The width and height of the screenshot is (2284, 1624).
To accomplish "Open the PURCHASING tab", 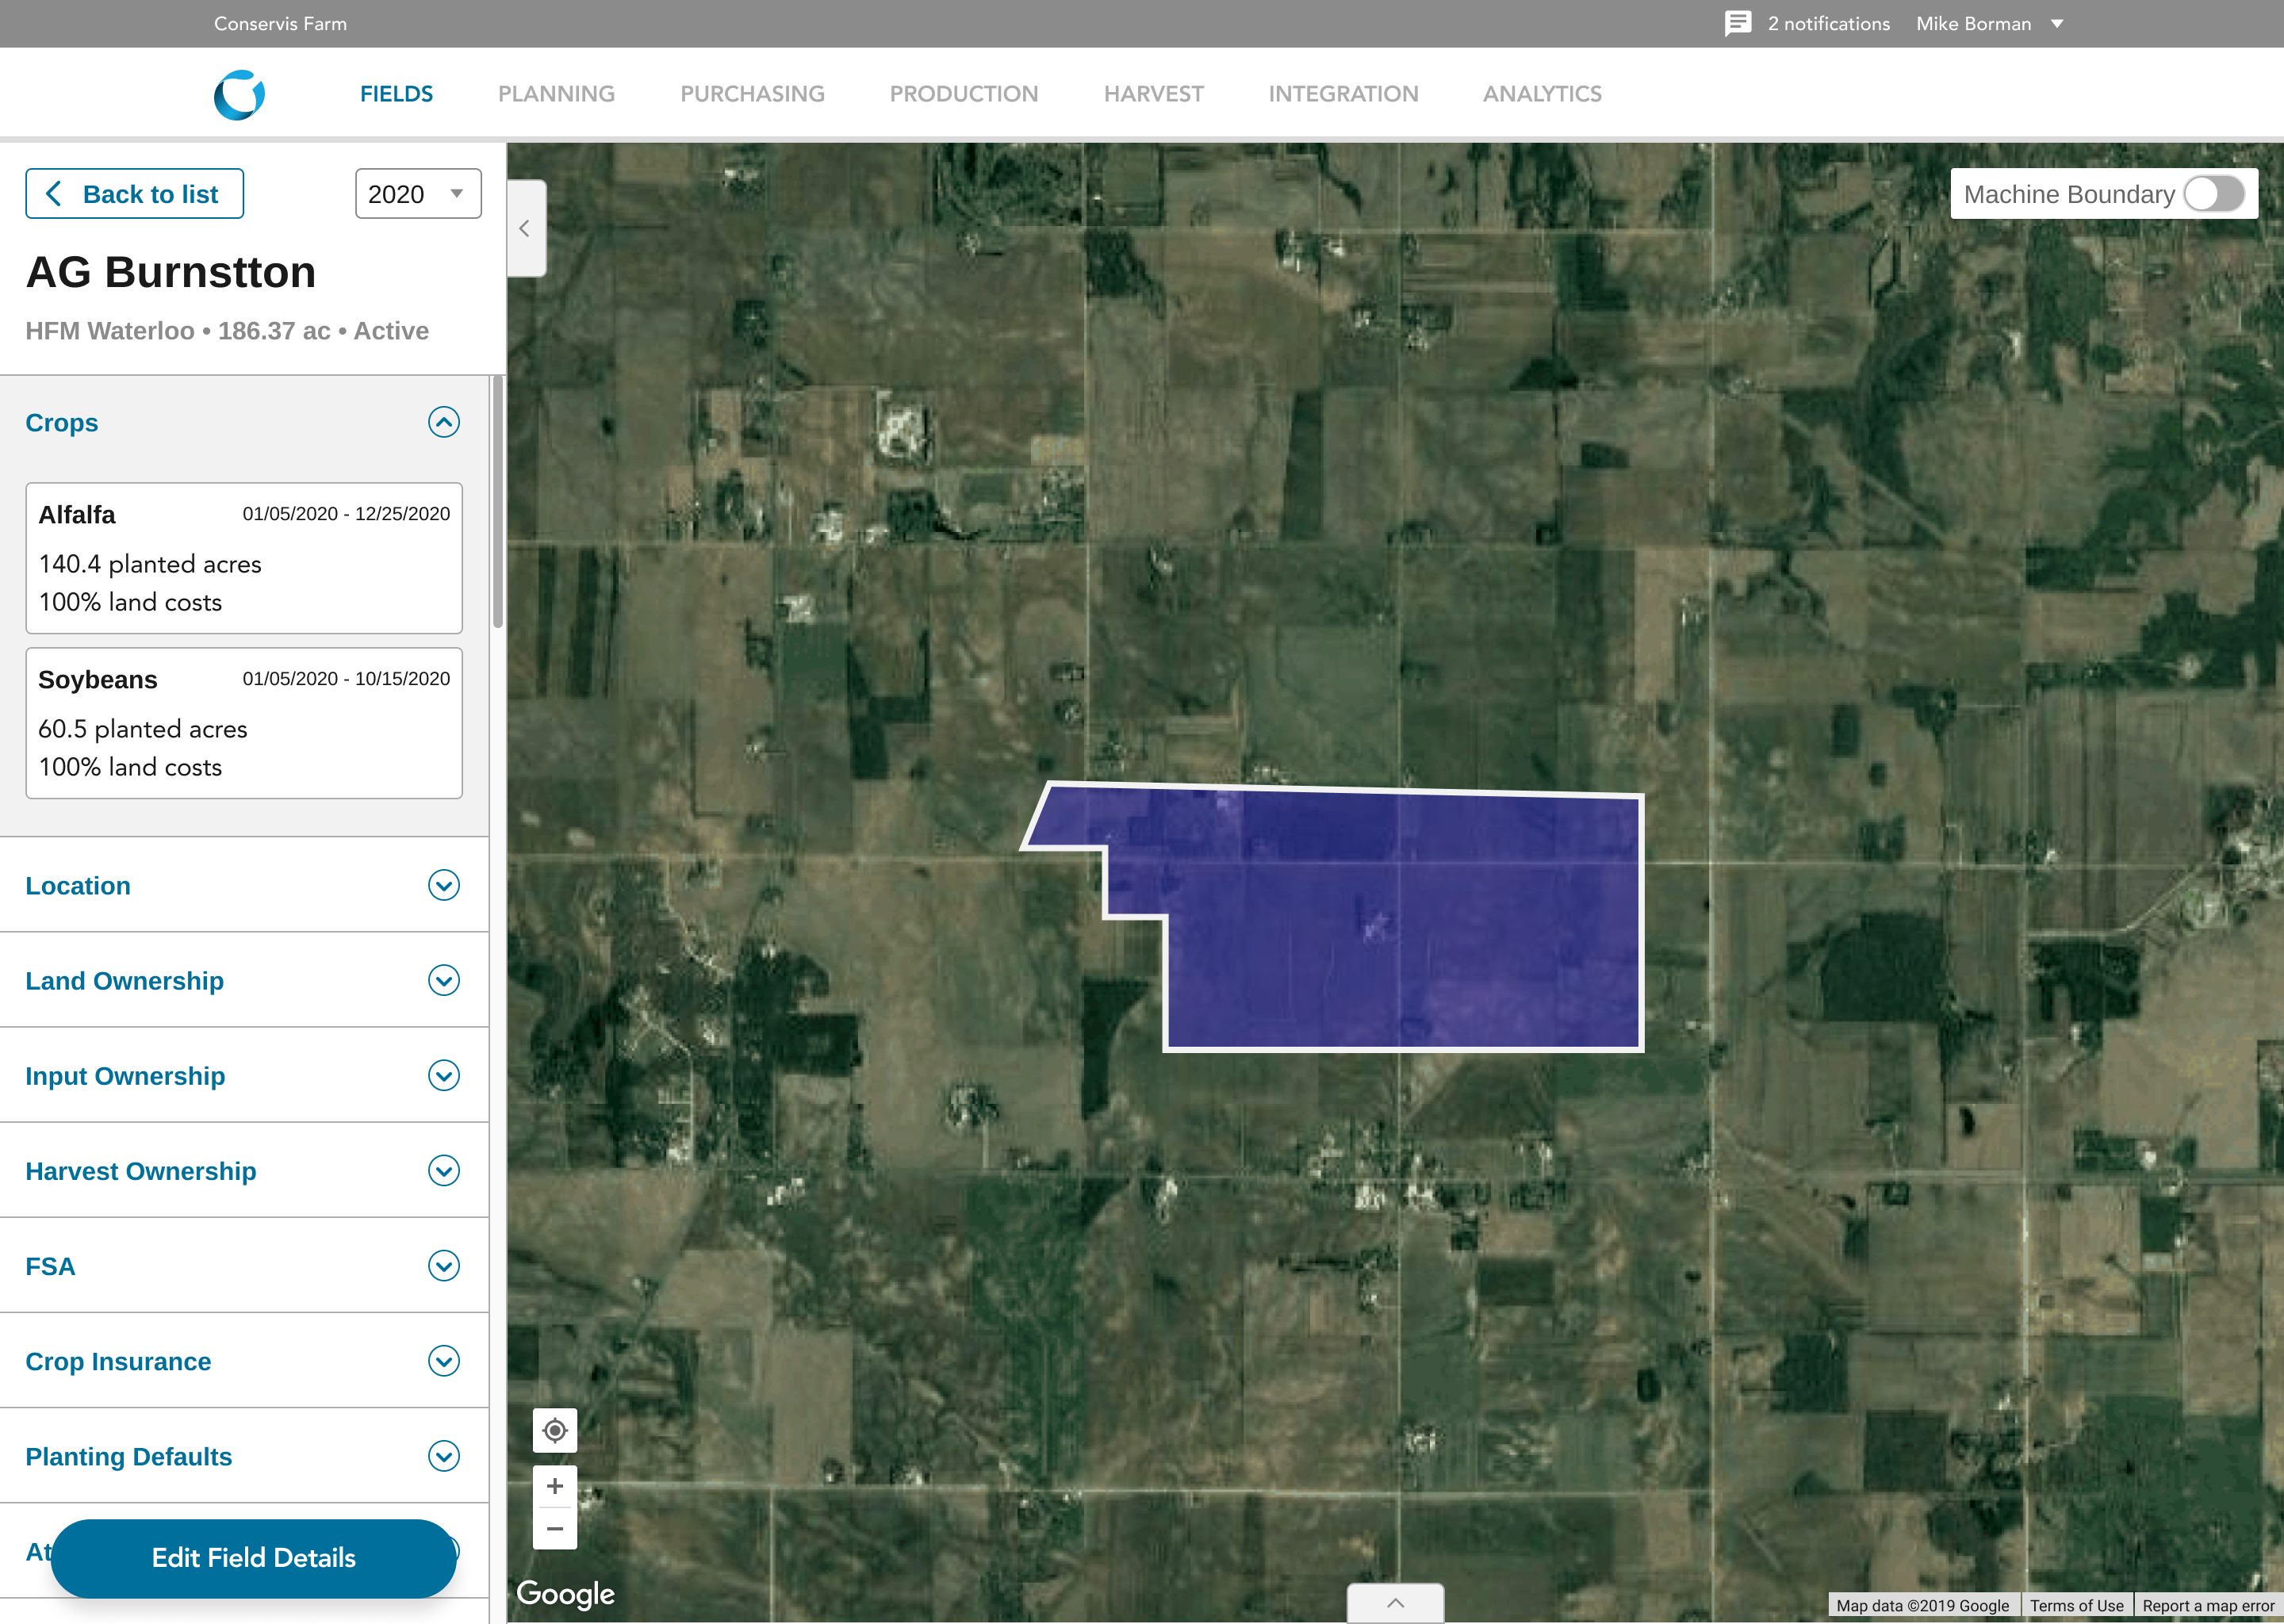I will coord(752,94).
